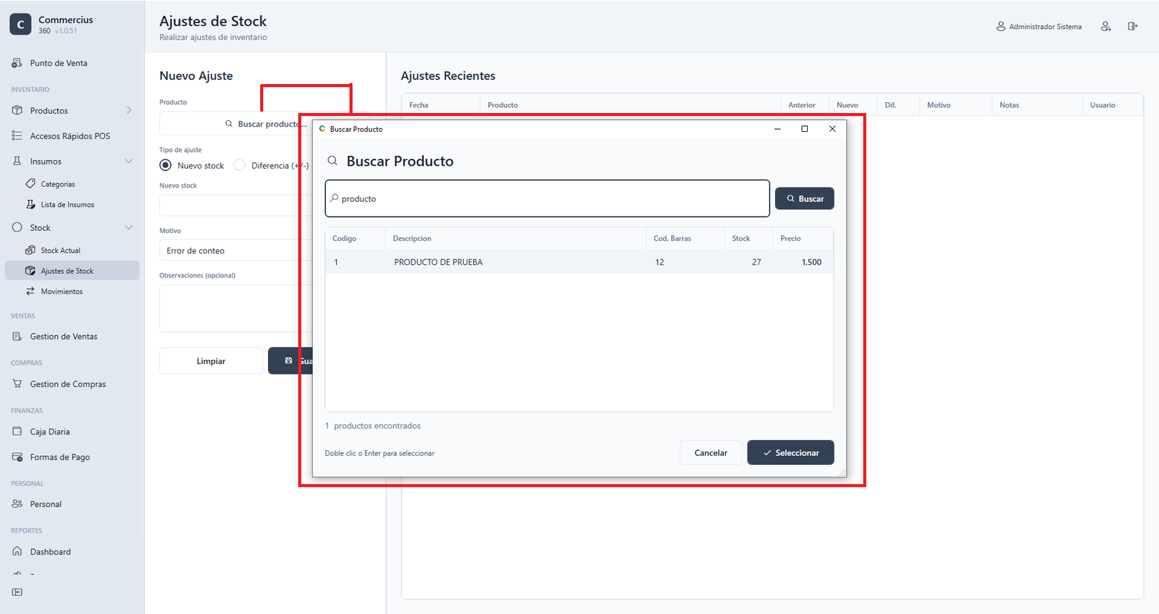Open Caja Diaria from finance section
The height and width of the screenshot is (614, 1159).
point(50,432)
